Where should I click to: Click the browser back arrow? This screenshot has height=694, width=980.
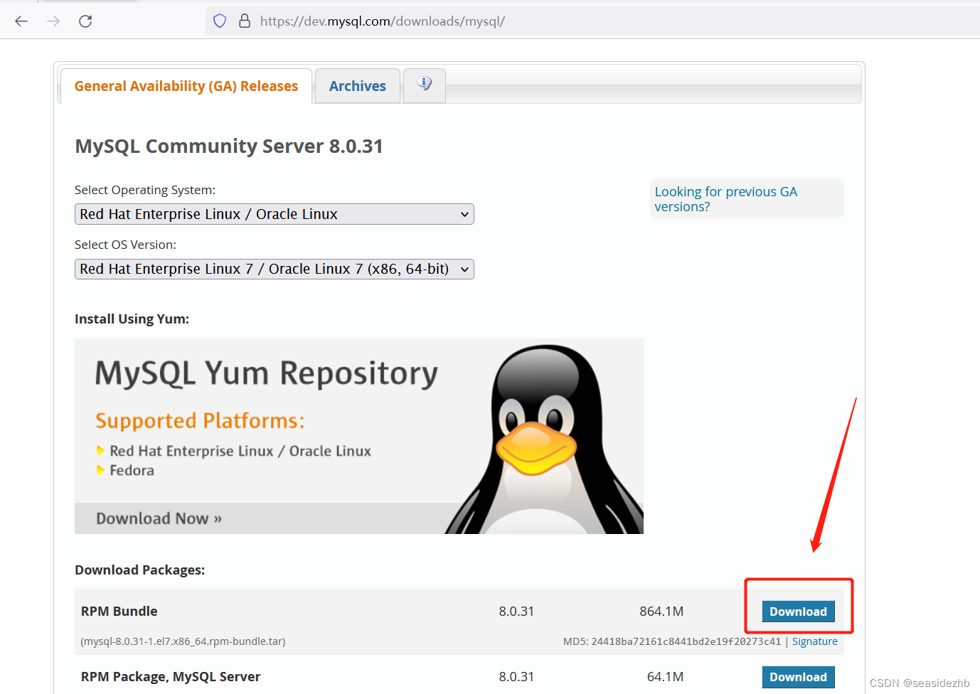coord(21,21)
